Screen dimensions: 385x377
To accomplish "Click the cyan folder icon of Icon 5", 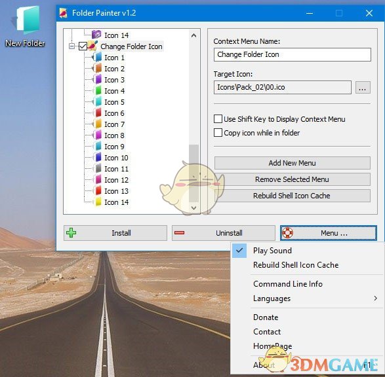I will [x=98, y=102].
